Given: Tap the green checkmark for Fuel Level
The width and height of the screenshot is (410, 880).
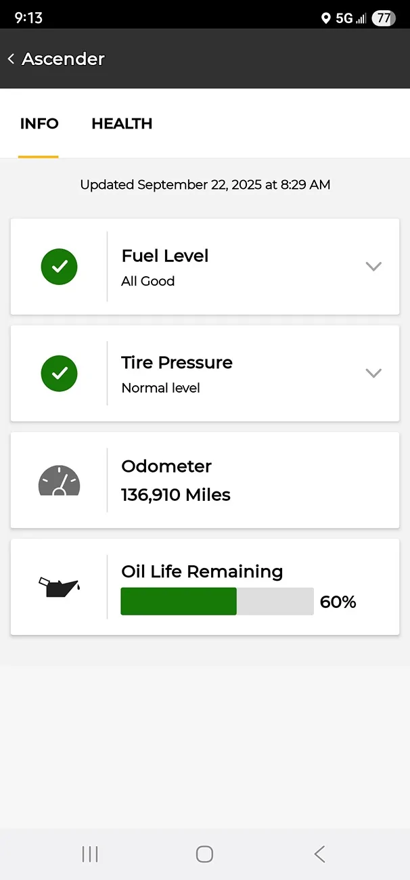Looking at the screenshot, I should coord(59,267).
